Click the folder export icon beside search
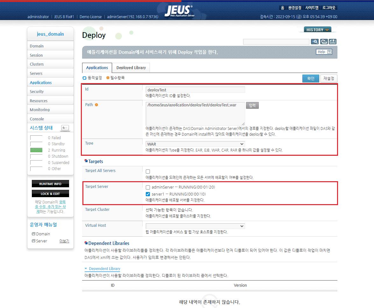 pyautogui.click(x=324, y=42)
